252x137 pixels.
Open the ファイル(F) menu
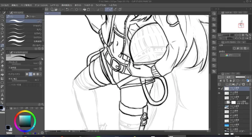click(4, 5)
